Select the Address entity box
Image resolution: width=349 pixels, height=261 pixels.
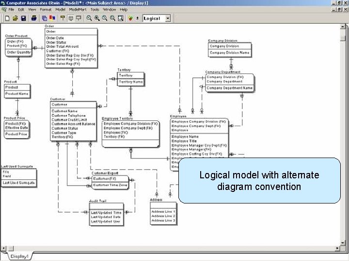point(163,213)
